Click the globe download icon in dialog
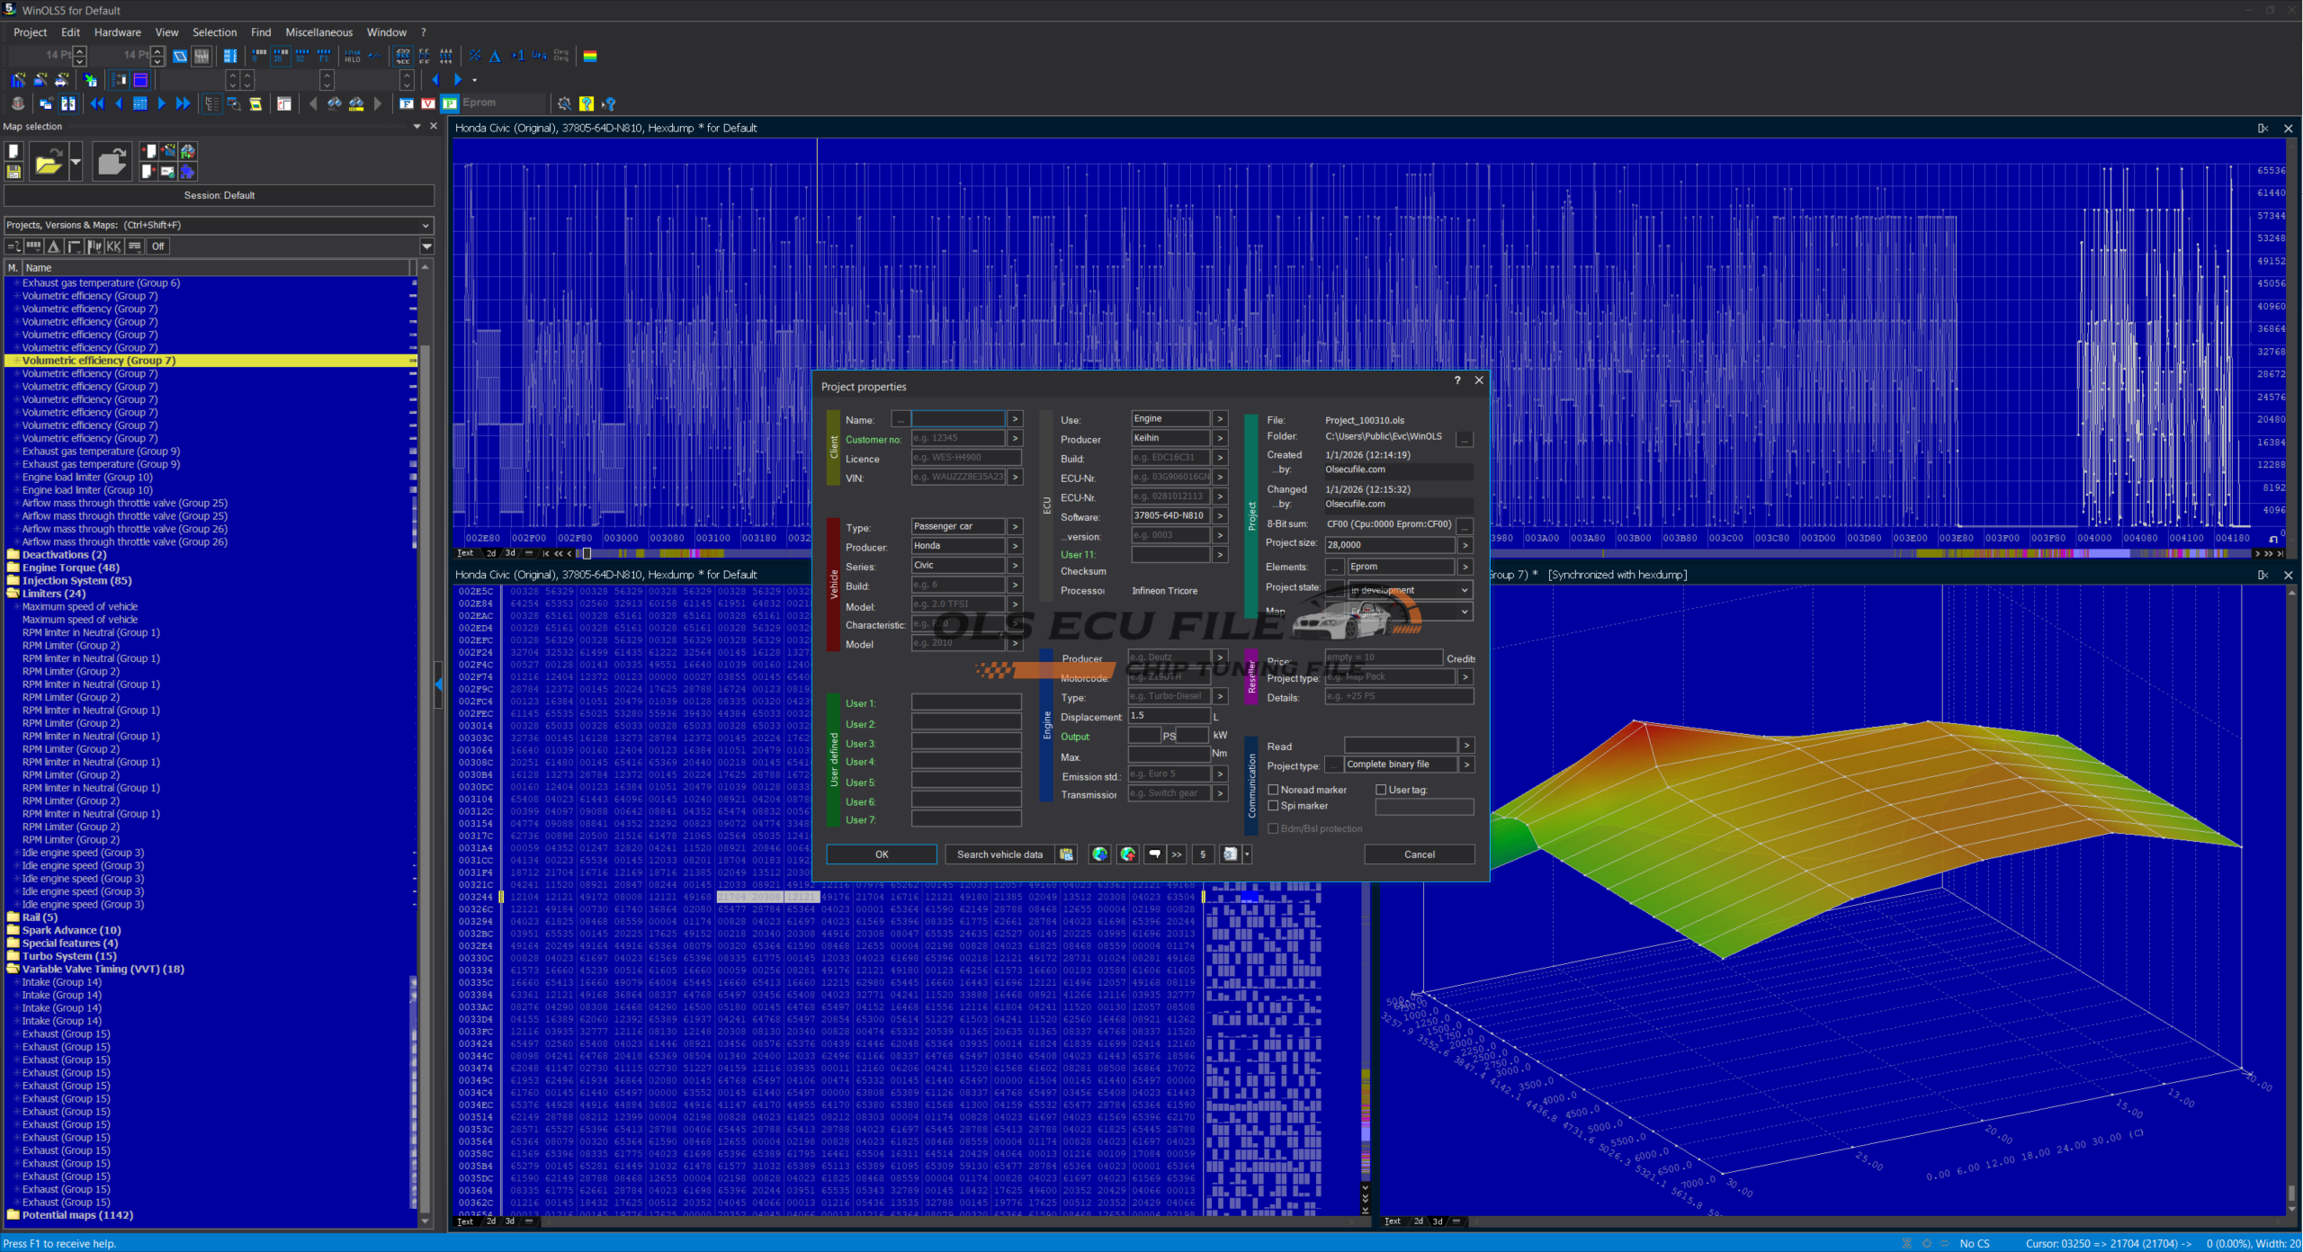The width and height of the screenshot is (2303, 1252). coord(1099,854)
